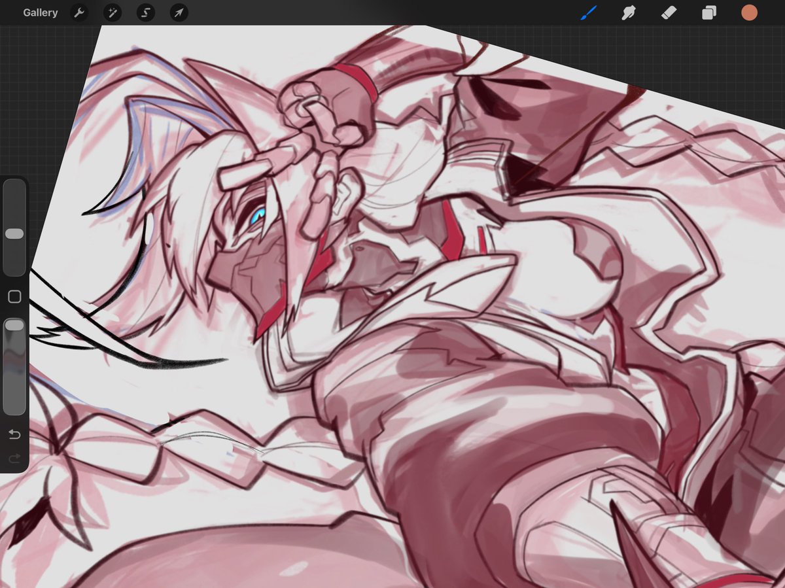Open the Actions wrench menu
This screenshot has height=588, width=785.
click(x=79, y=12)
